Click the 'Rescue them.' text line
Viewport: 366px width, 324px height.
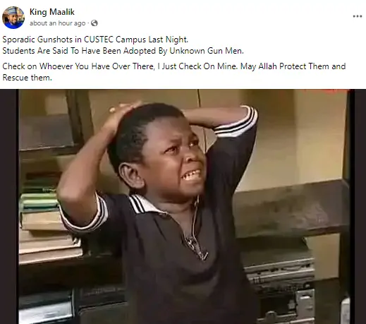pos(27,78)
